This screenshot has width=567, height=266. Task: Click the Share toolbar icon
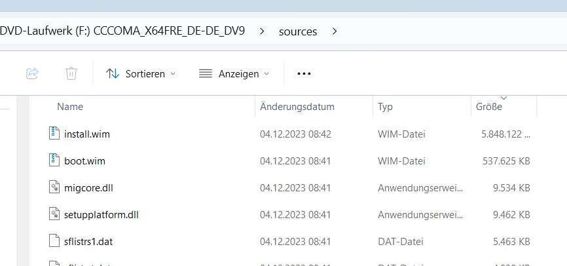[x=32, y=74]
